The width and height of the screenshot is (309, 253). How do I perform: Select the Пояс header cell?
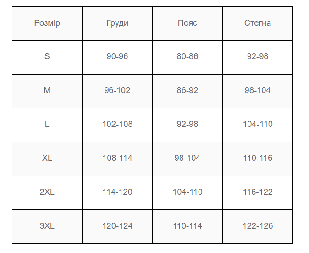click(x=188, y=23)
